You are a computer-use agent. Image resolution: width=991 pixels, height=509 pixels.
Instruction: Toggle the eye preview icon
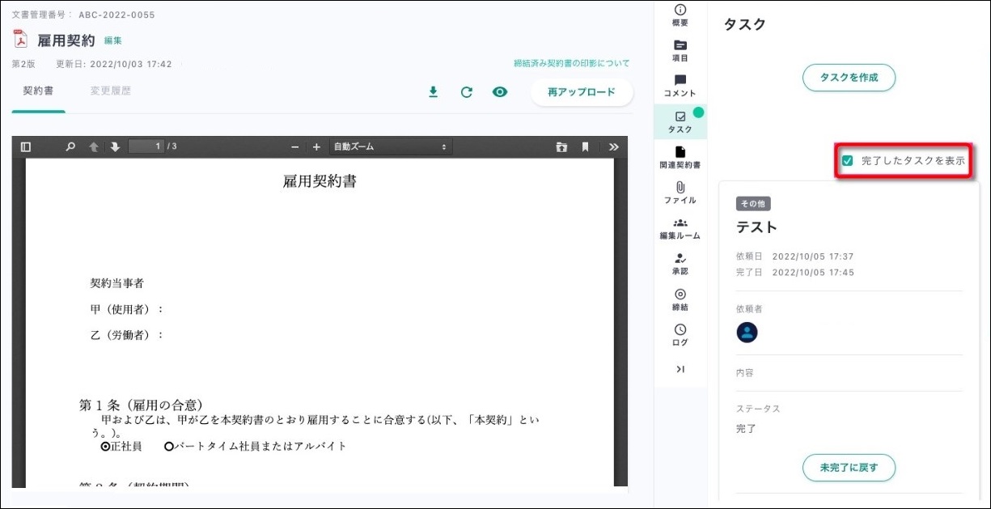500,92
